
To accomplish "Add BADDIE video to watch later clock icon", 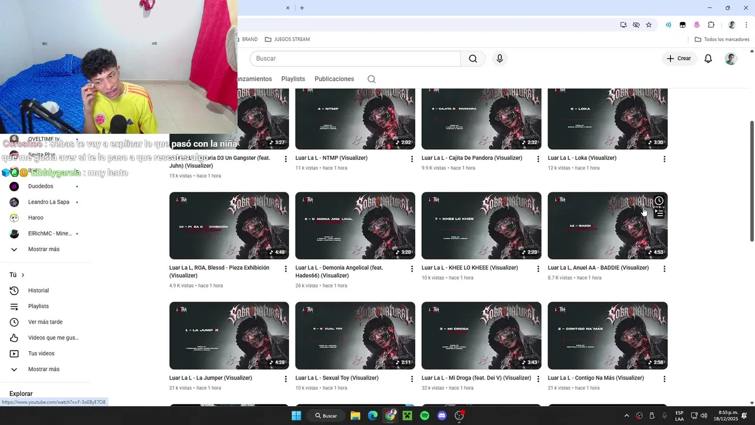I will pyautogui.click(x=659, y=201).
